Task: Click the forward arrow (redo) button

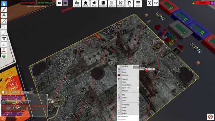Action: click(x=66, y=3)
